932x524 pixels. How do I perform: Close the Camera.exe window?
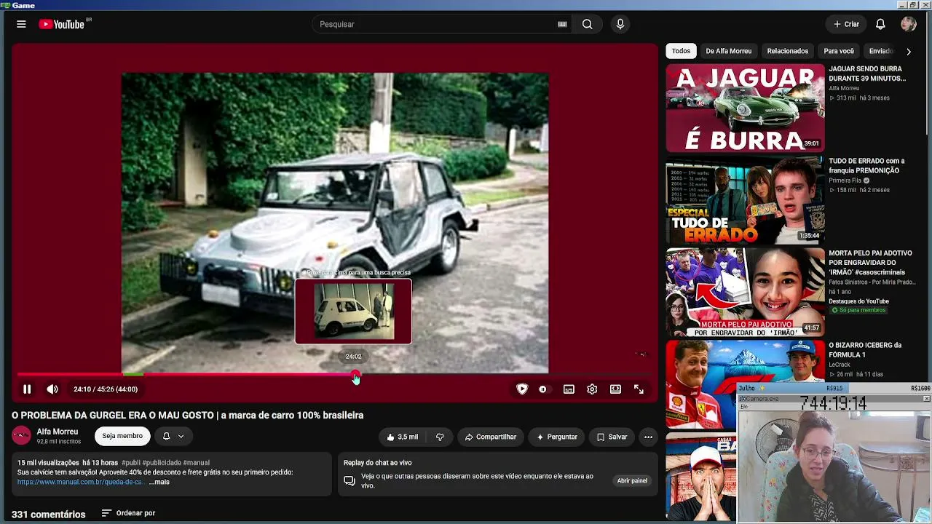click(926, 399)
